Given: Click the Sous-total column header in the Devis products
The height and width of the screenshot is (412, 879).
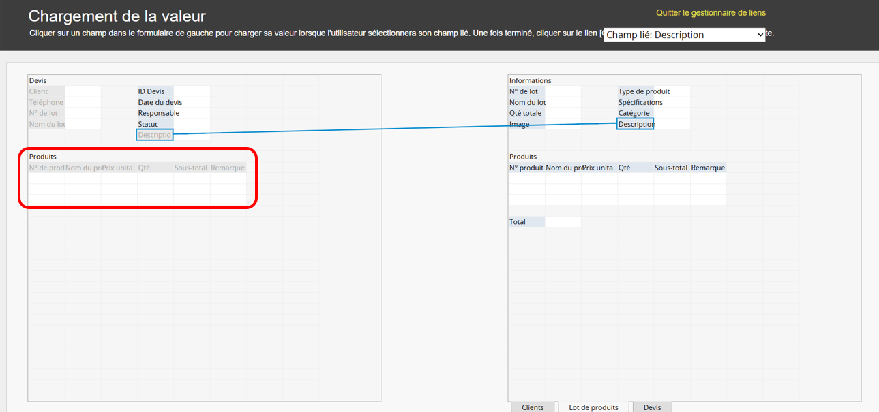Looking at the screenshot, I should [191, 168].
